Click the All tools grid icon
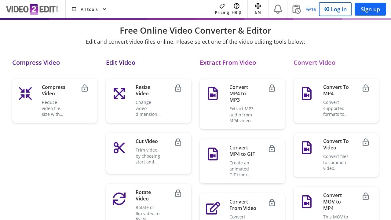This screenshot has height=220, width=391. click(74, 9)
